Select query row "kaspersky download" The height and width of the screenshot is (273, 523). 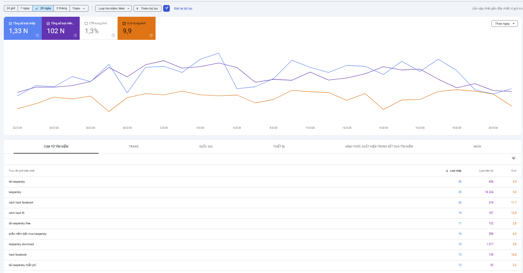[x=262, y=244]
